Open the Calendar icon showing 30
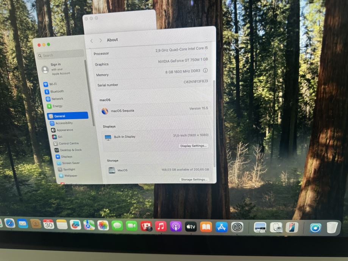The image size is (348, 261). (x=48, y=224)
